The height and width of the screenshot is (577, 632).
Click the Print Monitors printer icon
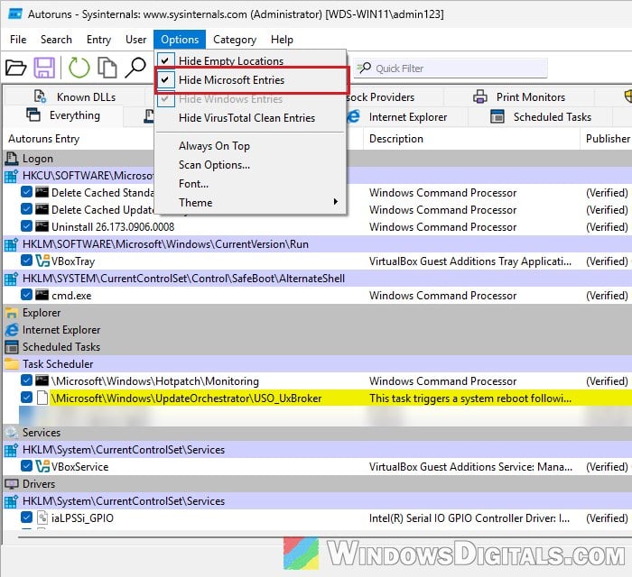click(479, 97)
